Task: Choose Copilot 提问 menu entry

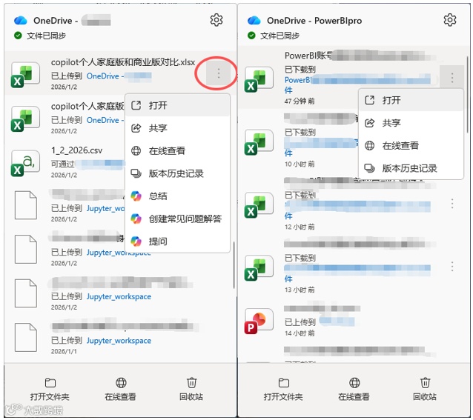Action: point(178,241)
